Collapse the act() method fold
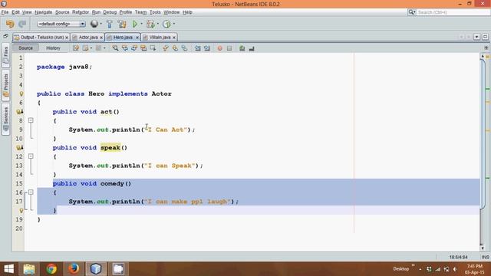Screen dimensions: 491x276 (x=31, y=120)
